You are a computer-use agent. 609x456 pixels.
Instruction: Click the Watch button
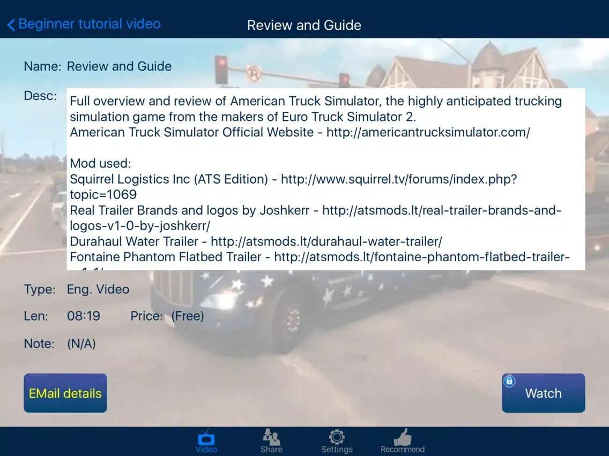(x=544, y=393)
